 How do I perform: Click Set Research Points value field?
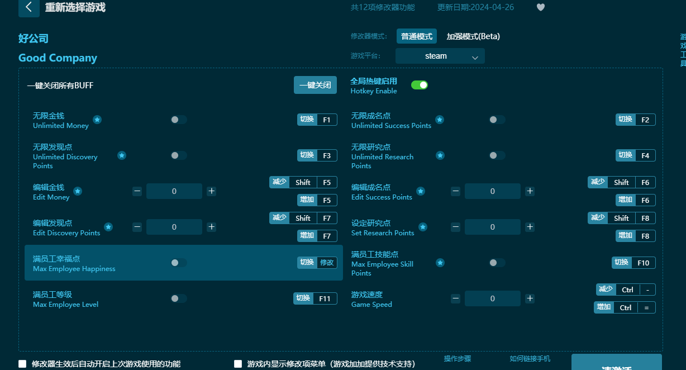click(x=493, y=227)
